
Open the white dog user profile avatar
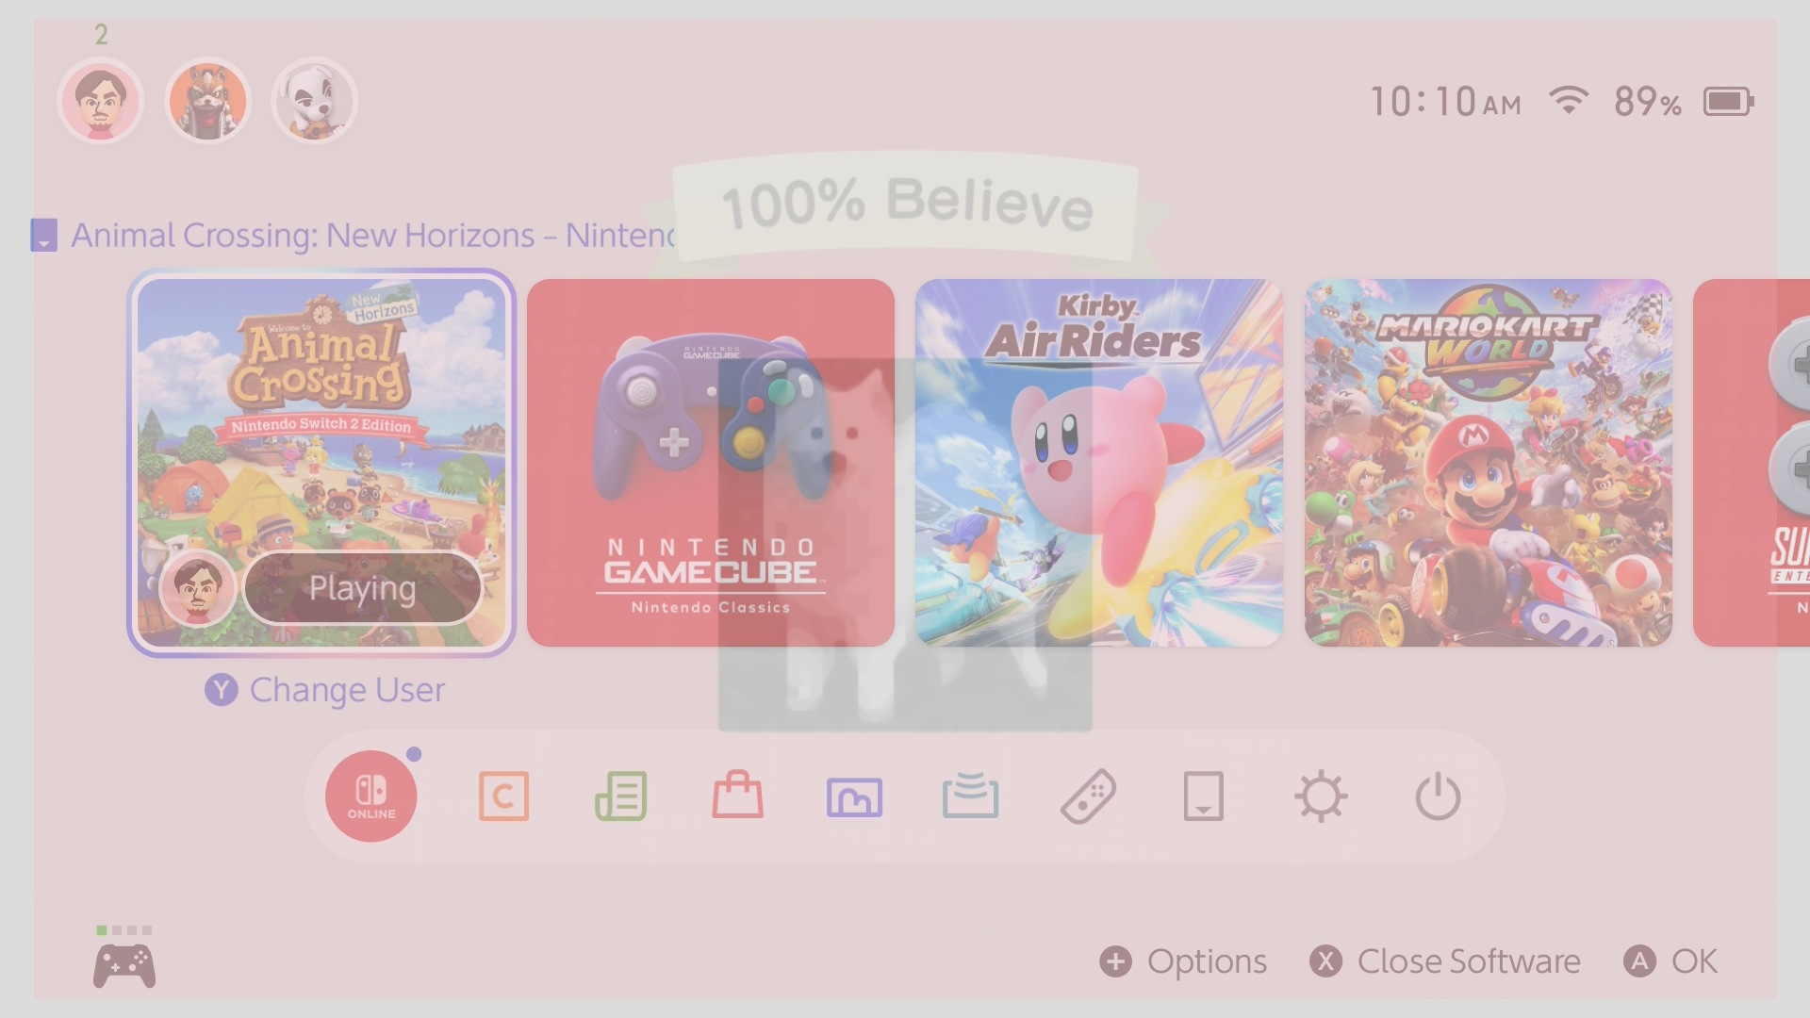[314, 101]
